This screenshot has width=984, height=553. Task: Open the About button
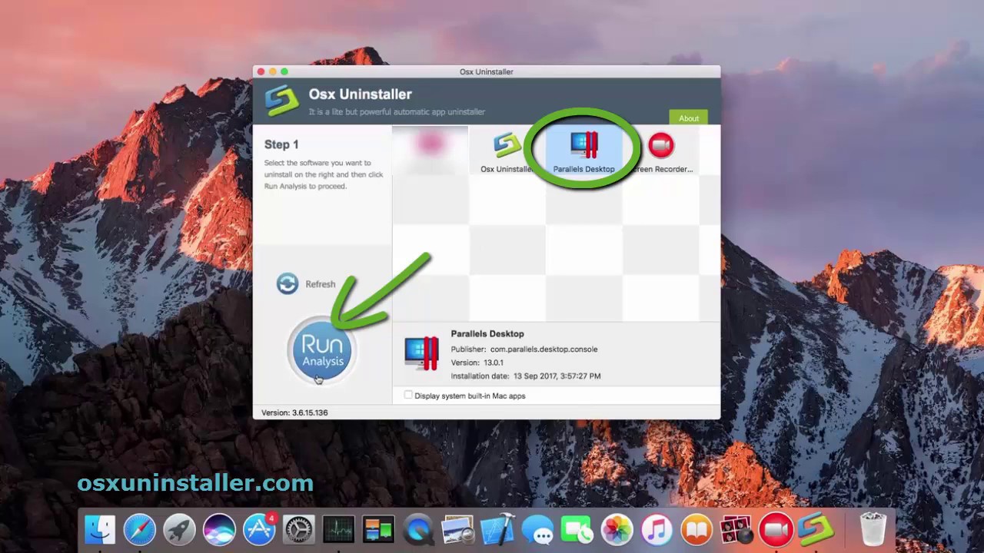(x=689, y=118)
